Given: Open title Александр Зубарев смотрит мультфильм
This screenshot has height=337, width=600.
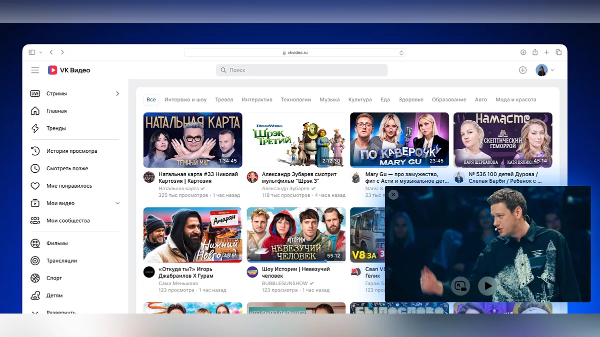Looking at the screenshot, I should coord(300,178).
